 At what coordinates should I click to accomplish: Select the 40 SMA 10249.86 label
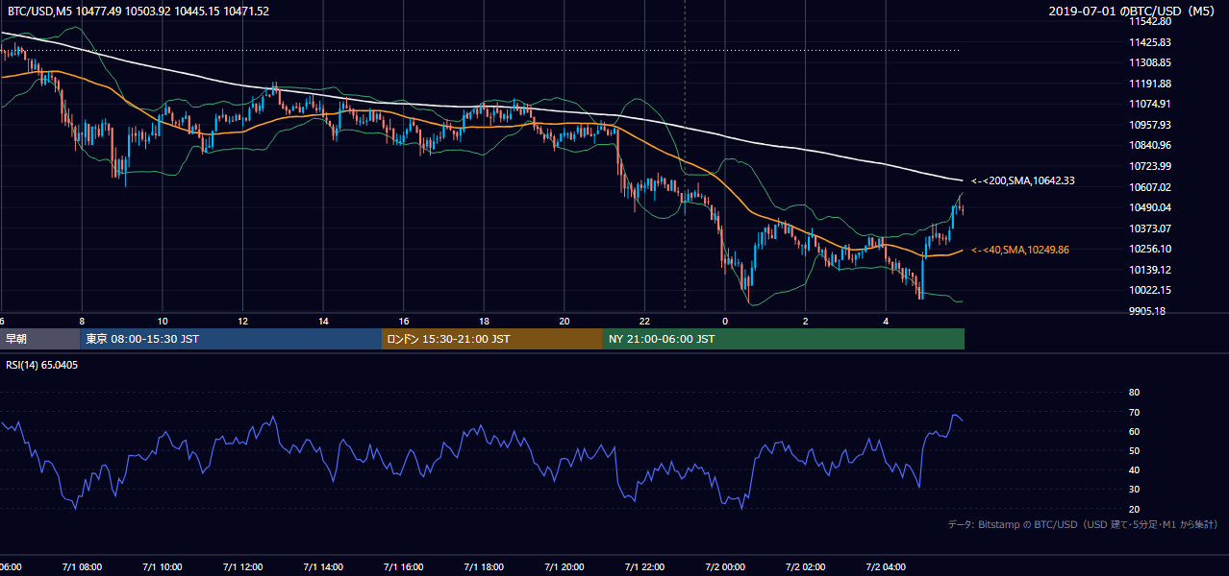point(1019,250)
